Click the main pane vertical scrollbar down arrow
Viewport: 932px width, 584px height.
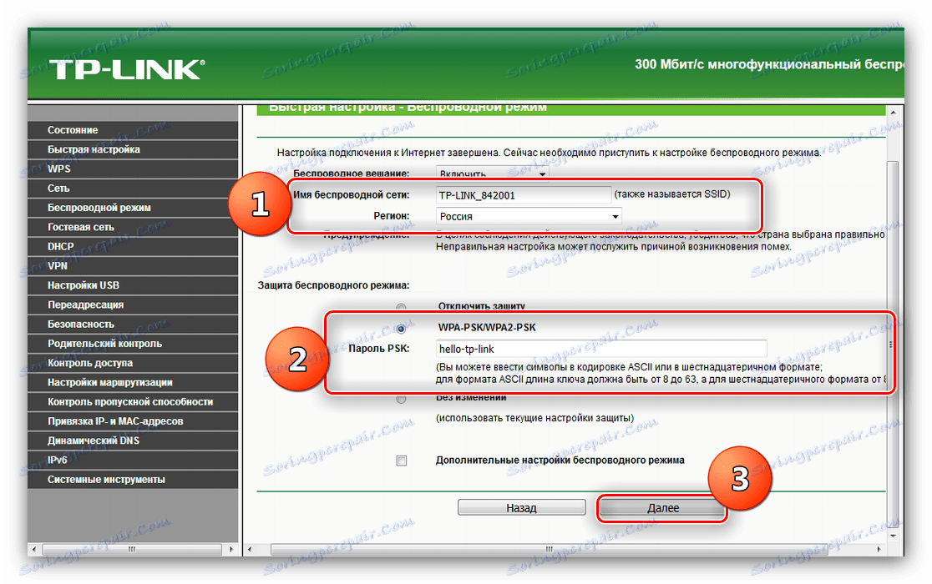coord(893,536)
